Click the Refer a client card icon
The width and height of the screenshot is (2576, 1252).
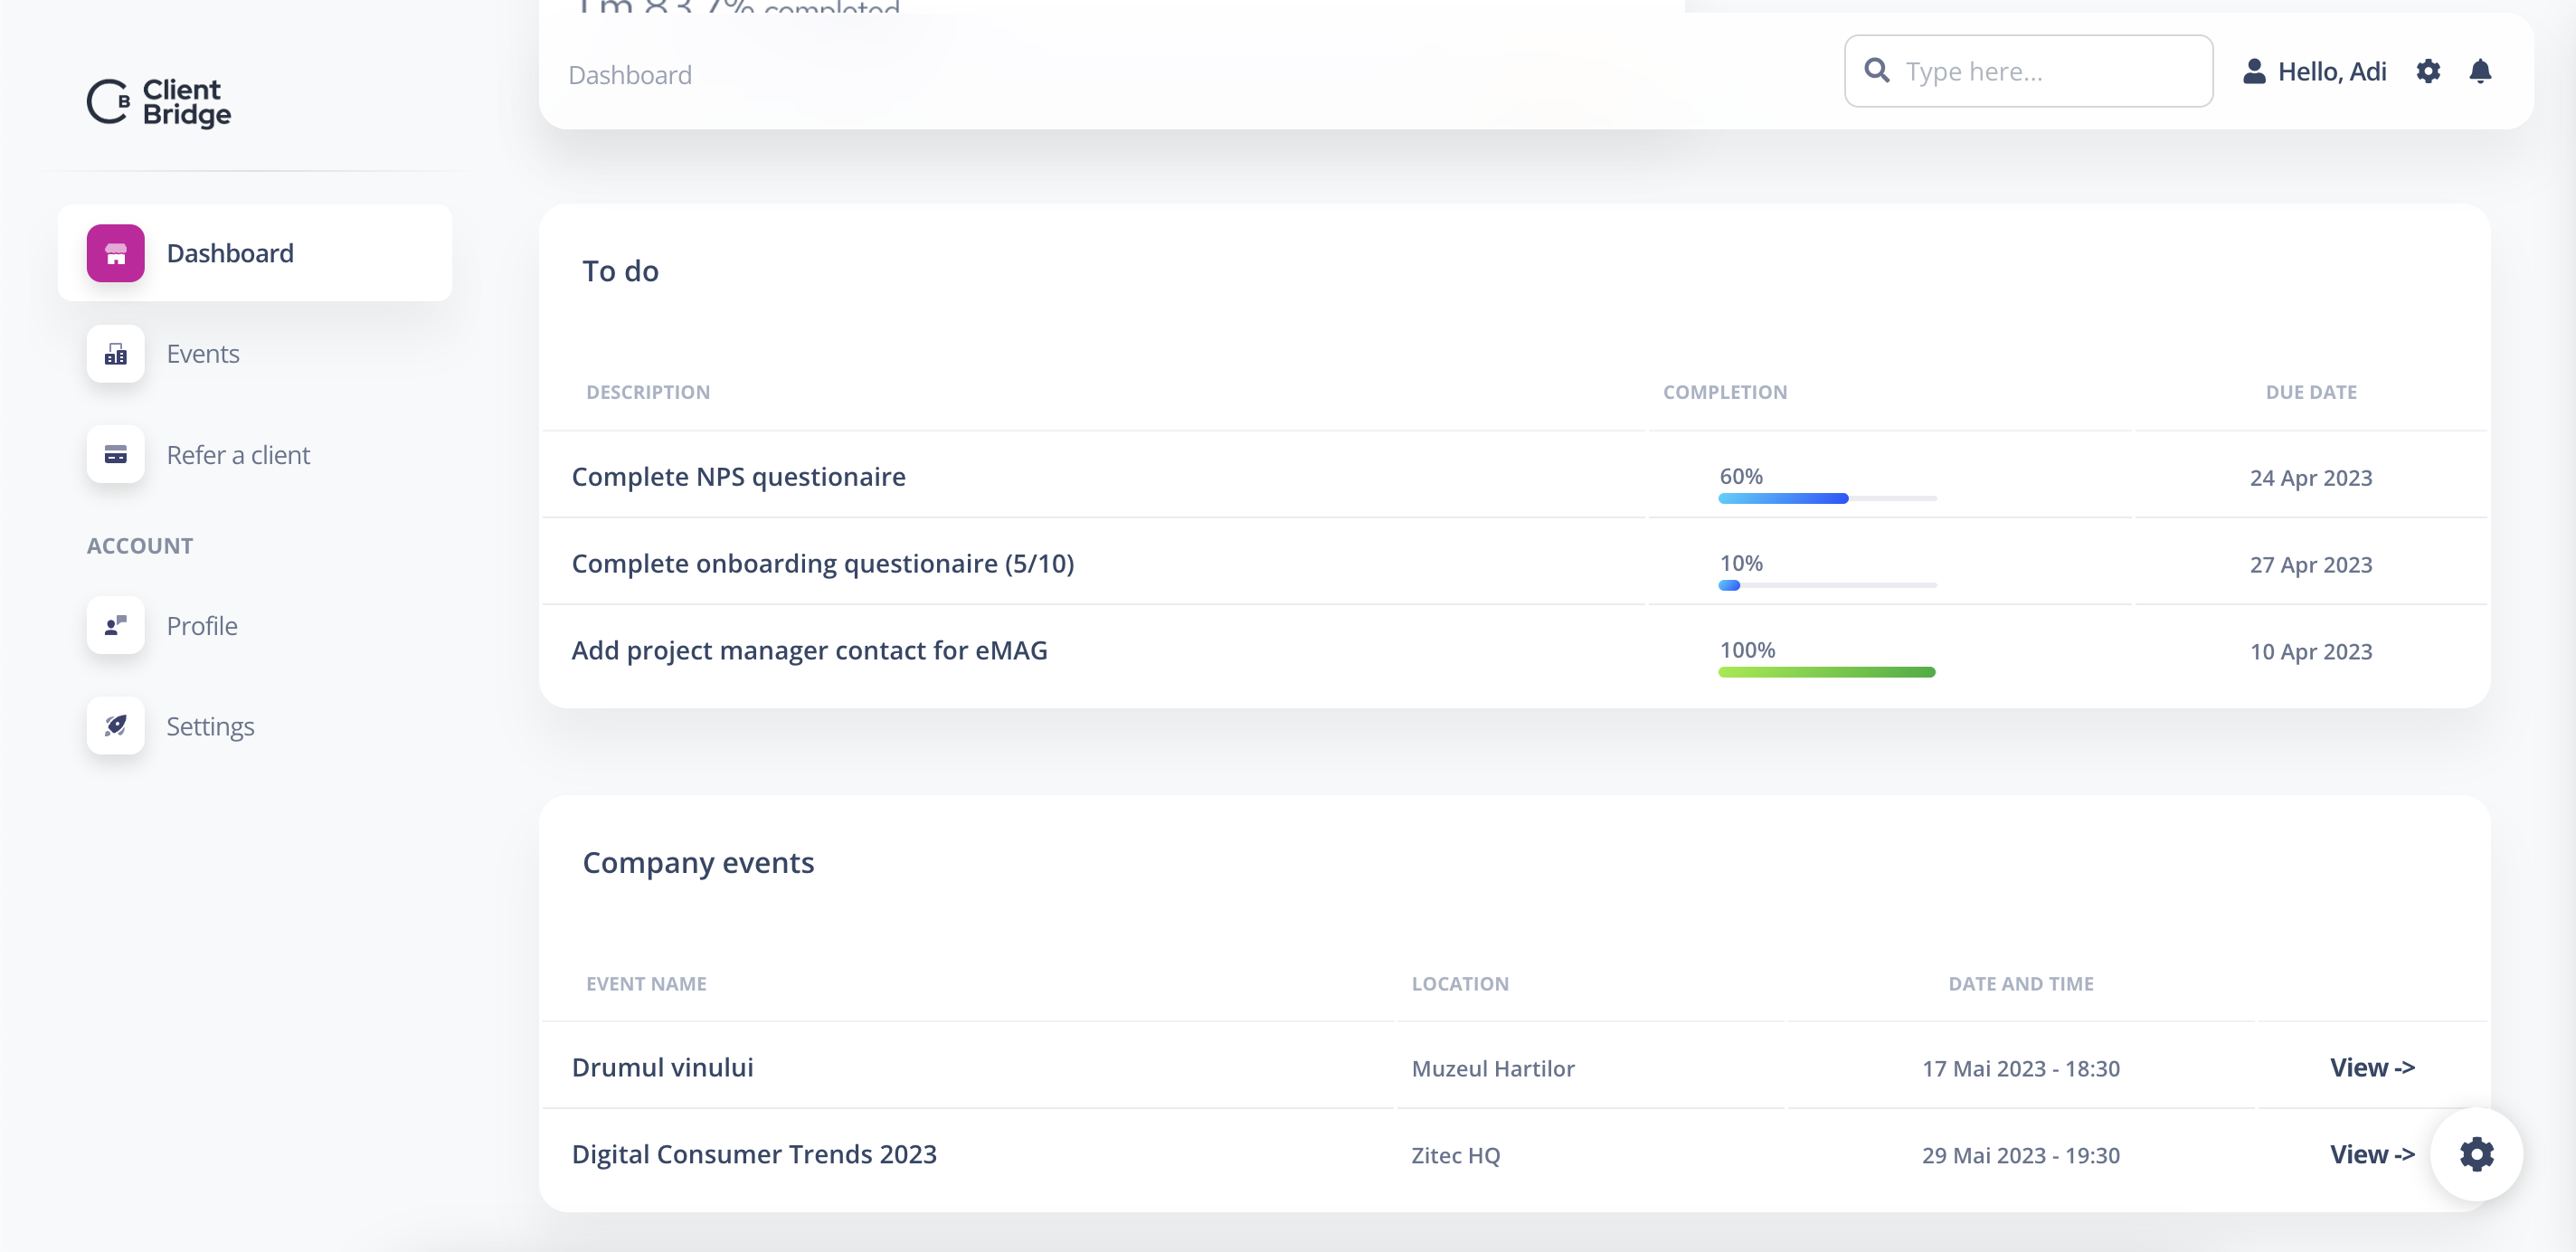point(115,455)
